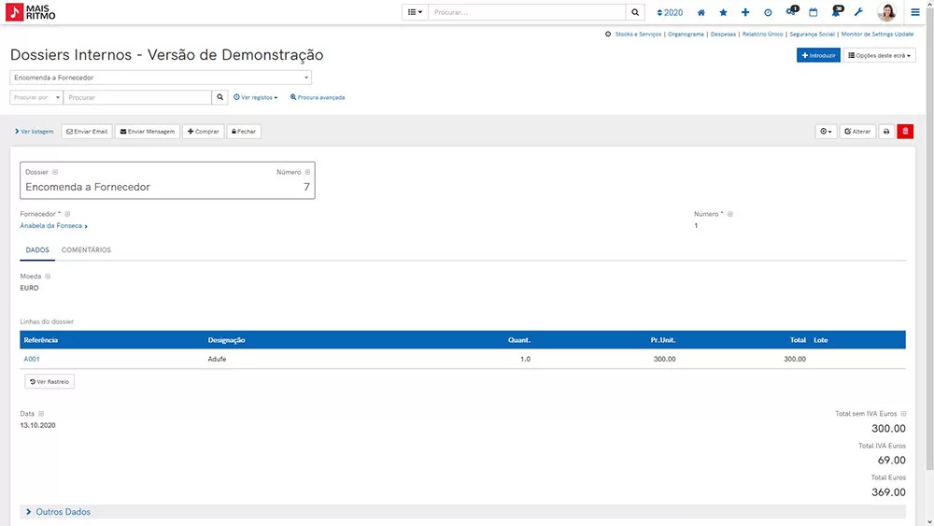This screenshot has width=934, height=526.
Task: Click the Alterar edit button
Action: (857, 131)
